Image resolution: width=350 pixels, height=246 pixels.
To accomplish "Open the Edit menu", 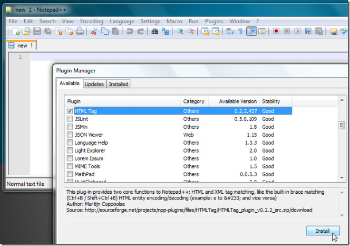I will pos(28,21).
